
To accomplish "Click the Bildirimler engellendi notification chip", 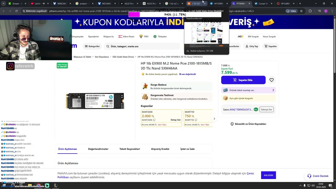I will 34,11.
